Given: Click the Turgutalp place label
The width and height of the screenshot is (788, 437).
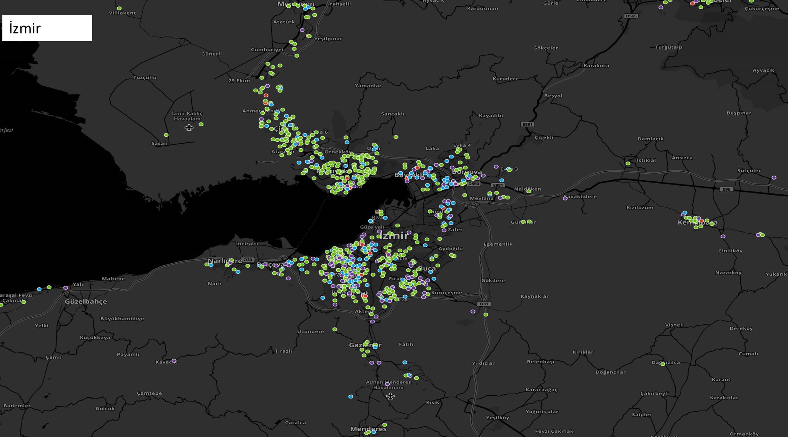Looking at the screenshot, I should [668, 47].
